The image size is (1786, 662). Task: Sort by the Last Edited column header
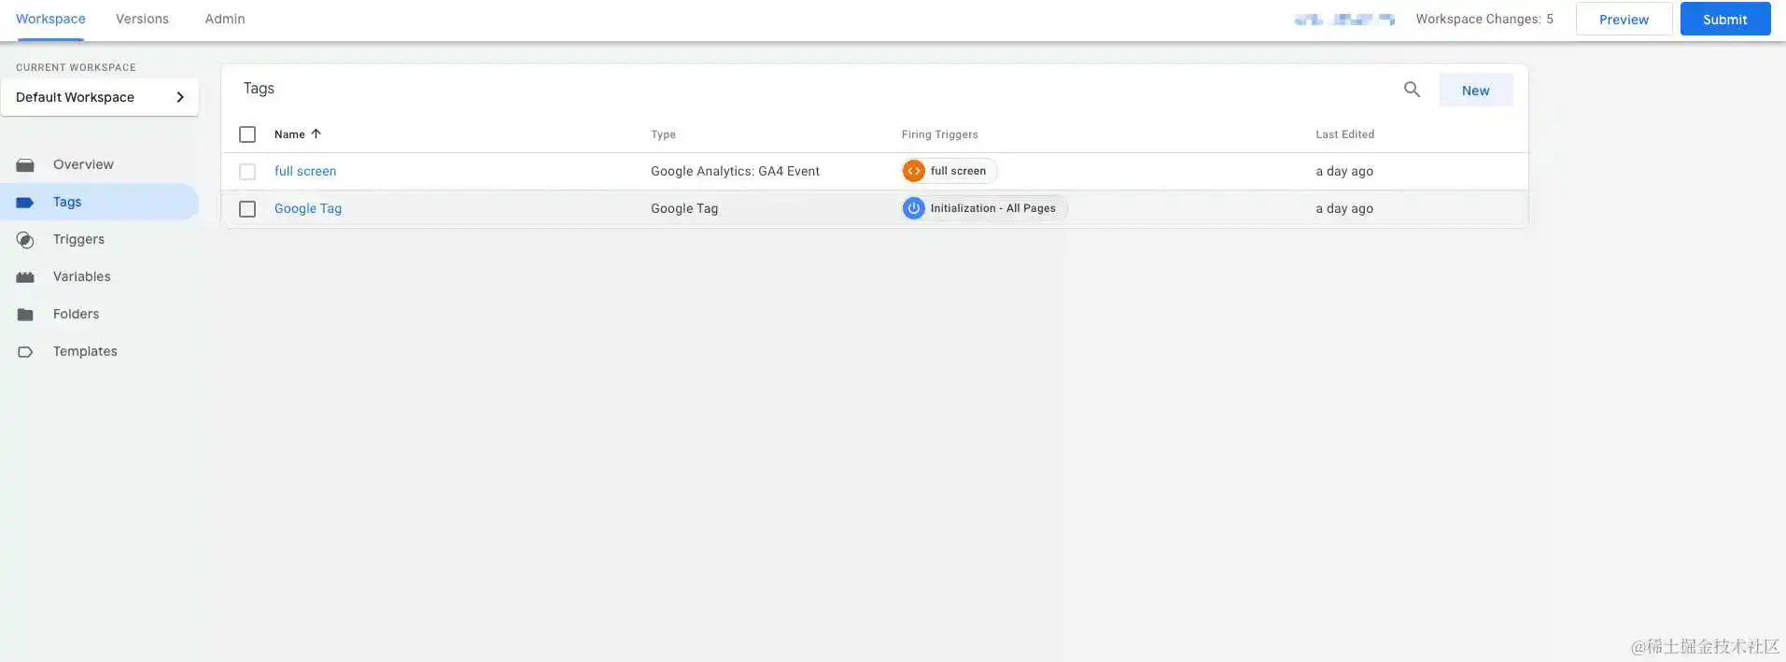1344,134
